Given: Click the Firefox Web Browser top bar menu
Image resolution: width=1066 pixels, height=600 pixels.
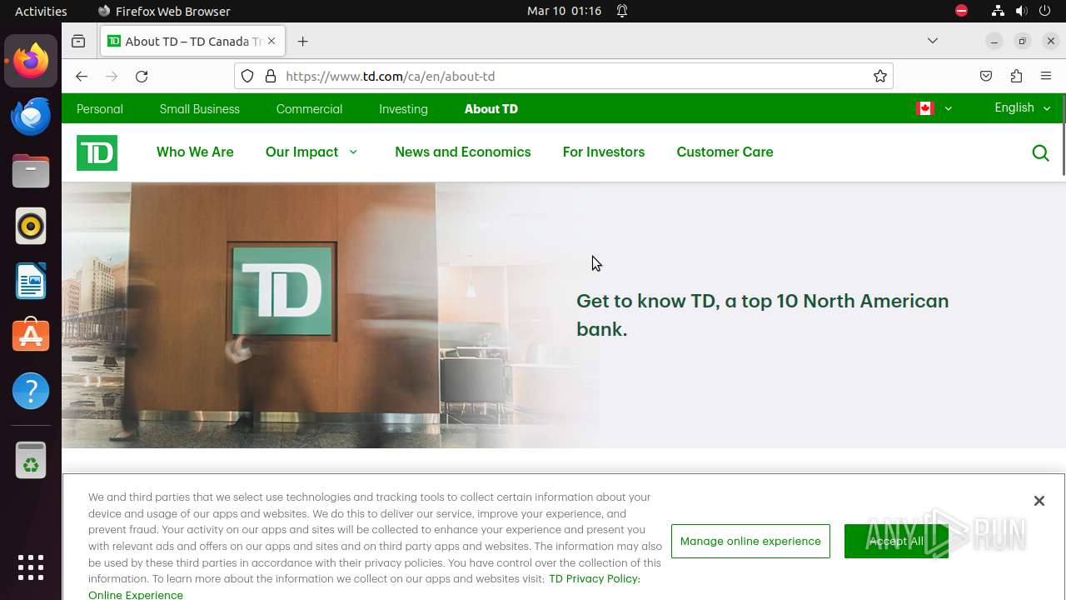Looking at the screenshot, I should [x=164, y=11].
